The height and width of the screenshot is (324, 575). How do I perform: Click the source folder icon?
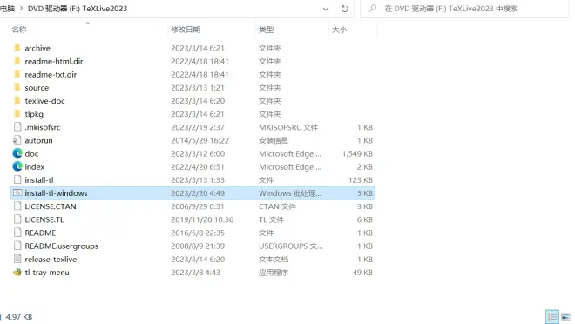point(17,87)
